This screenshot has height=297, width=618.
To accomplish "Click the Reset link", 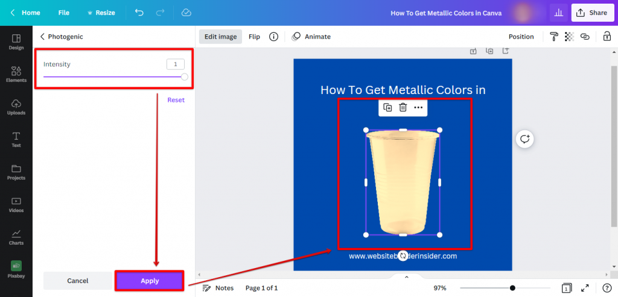I will click(x=176, y=100).
